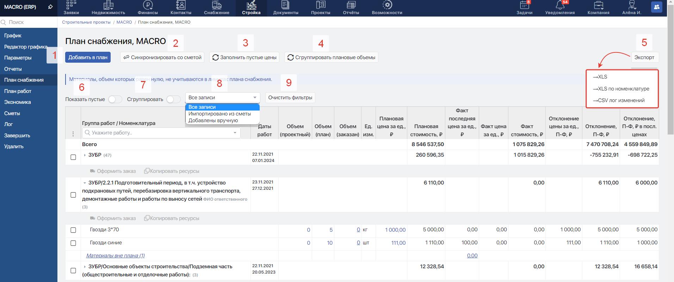Open Снабжение truck icon

[x=216, y=5]
